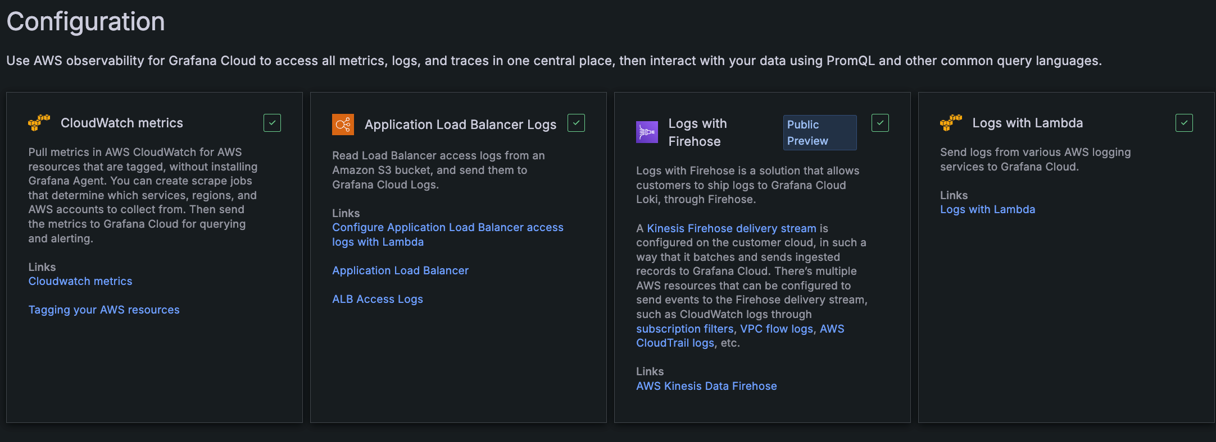This screenshot has height=442, width=1216.
Task: Open the Cloudwatch metrics link
Action: pos(80,281)
